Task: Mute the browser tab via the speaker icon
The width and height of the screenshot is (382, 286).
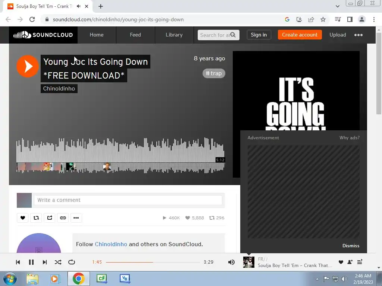Action: (x=78, y=6)
